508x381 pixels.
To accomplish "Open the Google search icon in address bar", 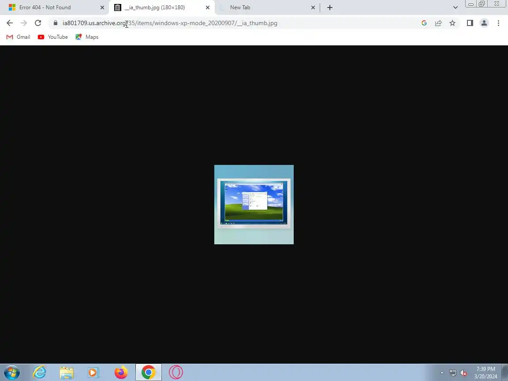I will (424, 23).
